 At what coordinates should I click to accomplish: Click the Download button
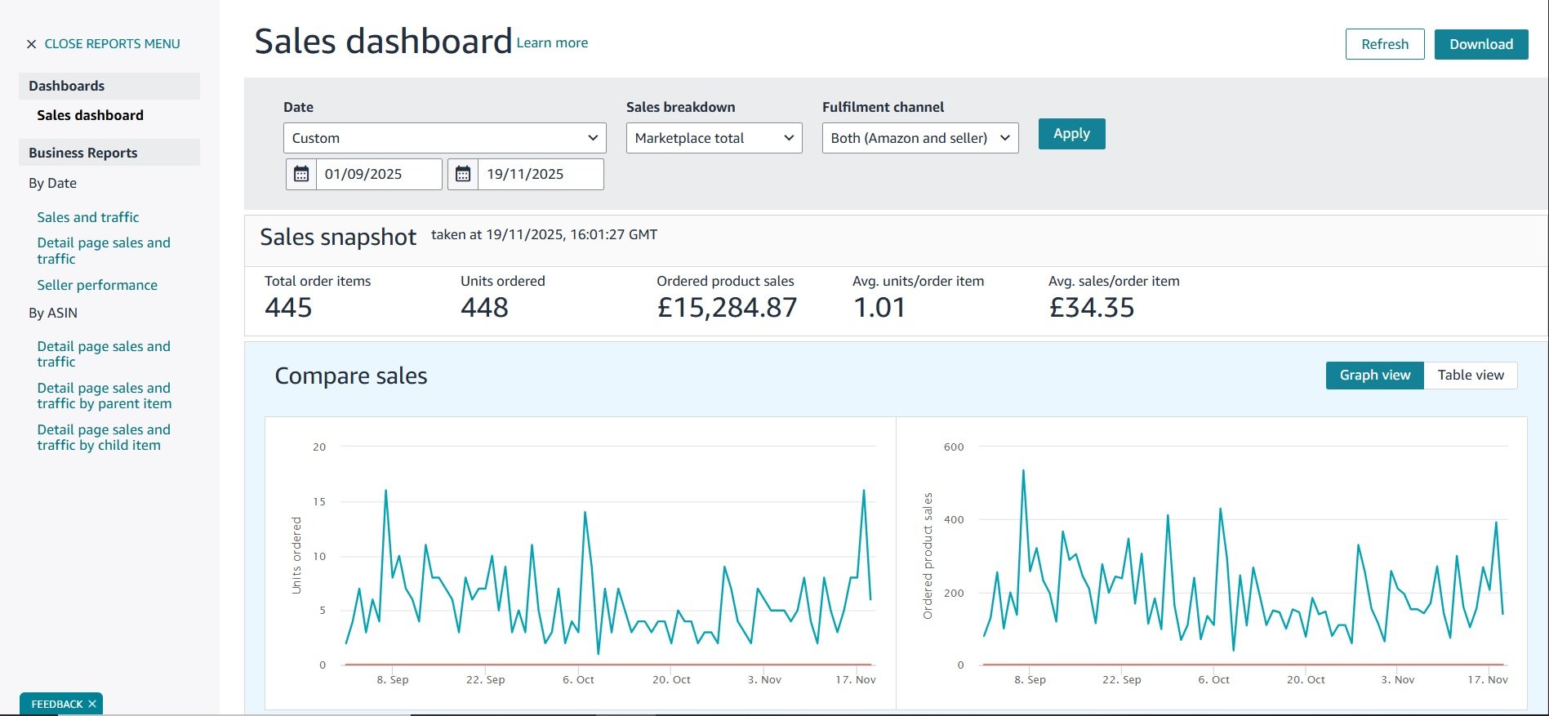(x=1480, y=44)
